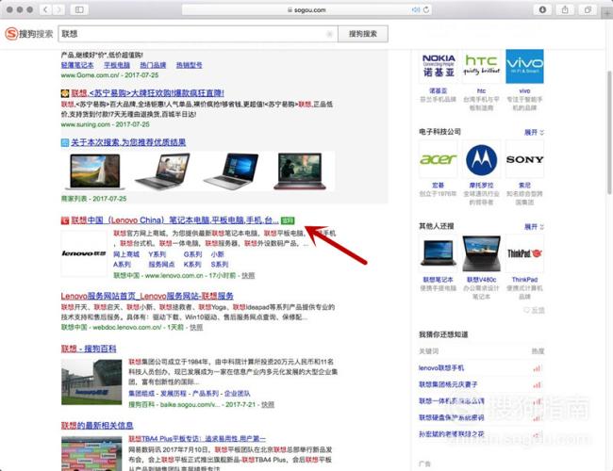Click the vivo brand logo
613x471 pixels.
click(524, 66)
